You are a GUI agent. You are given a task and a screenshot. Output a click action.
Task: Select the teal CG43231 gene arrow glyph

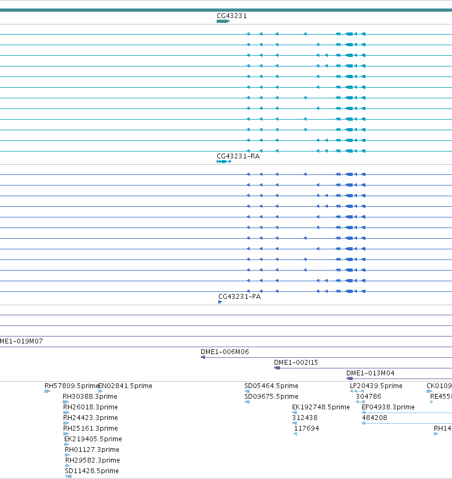(x=223, y=21)
